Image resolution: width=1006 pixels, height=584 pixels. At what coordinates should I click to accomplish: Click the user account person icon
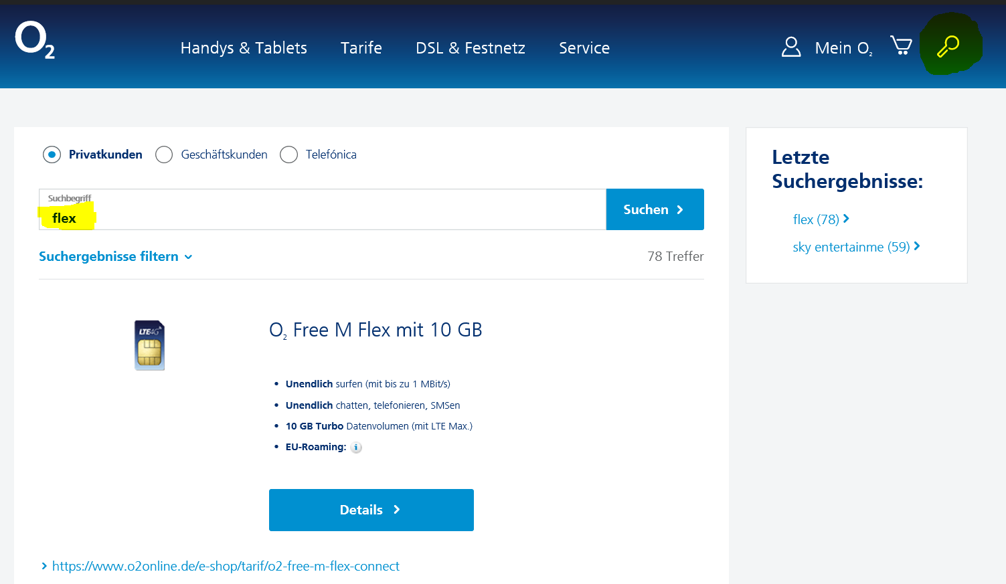791,47
